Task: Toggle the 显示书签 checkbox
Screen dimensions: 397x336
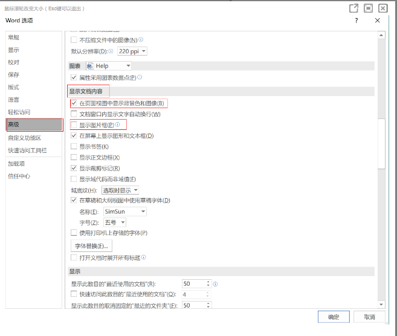Action: coord(74,147)
